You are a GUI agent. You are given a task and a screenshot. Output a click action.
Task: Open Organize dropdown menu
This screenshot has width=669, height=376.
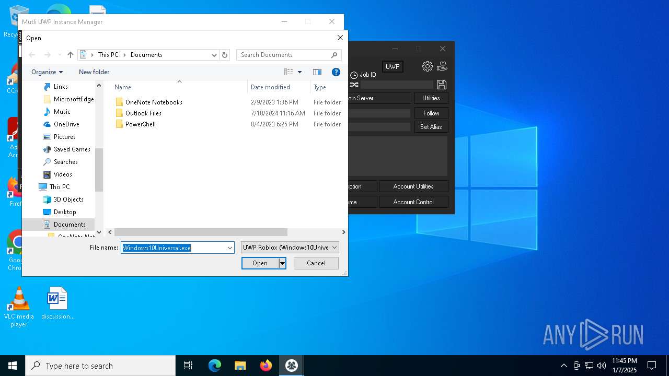(x=47, y=72)
